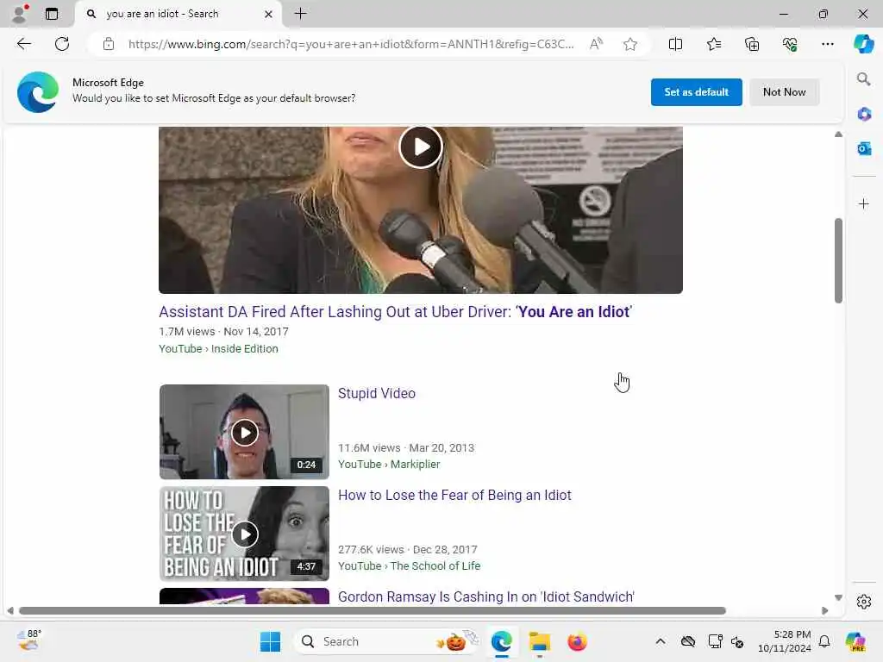
Task: Open sidebar settings gear
Action: [864, 602]
